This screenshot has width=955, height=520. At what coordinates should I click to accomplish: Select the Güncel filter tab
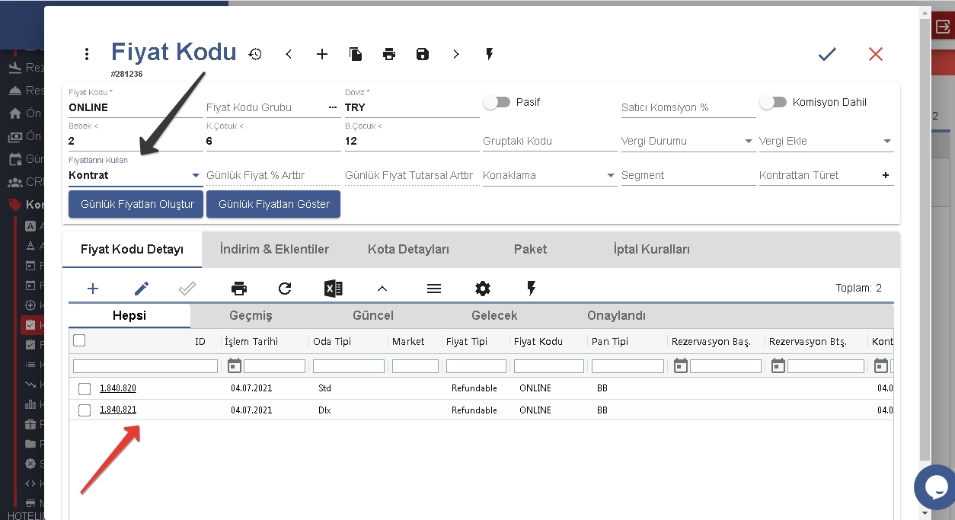pyautogui.click(x=373, y=316)
